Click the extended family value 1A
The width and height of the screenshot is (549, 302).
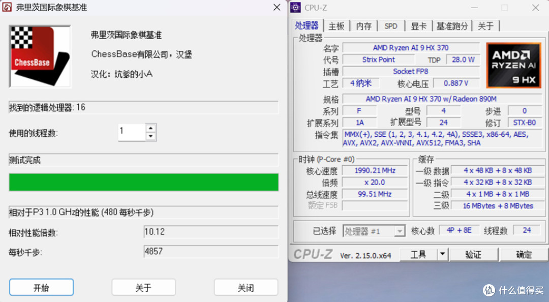point(359,123)
